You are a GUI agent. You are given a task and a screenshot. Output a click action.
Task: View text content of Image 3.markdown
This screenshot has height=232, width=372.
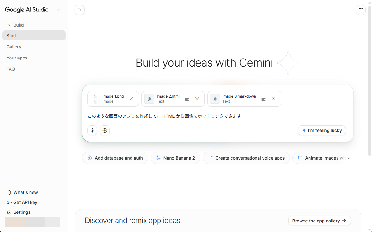[263, 99]
